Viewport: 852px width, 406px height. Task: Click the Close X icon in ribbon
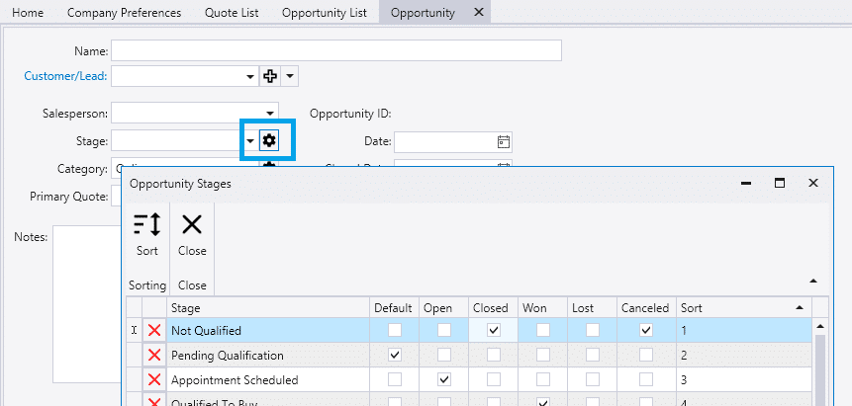tap(192, 224)
